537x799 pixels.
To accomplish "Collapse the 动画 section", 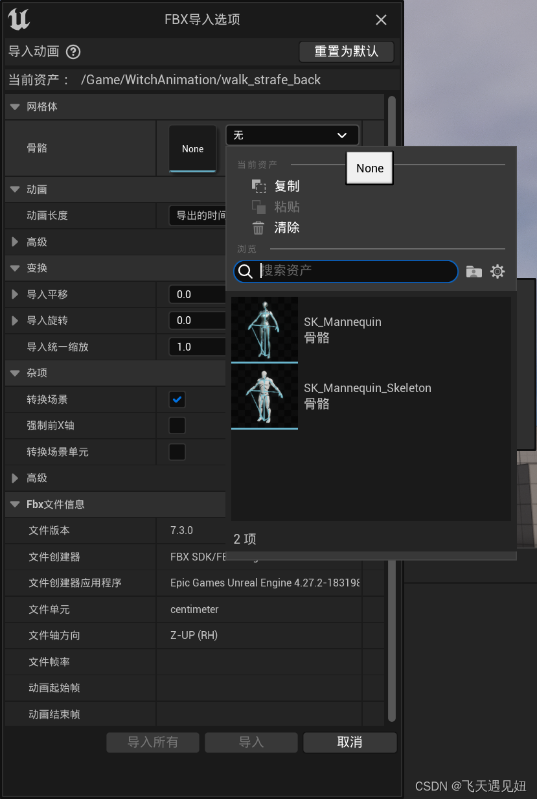I will point(15,190).
